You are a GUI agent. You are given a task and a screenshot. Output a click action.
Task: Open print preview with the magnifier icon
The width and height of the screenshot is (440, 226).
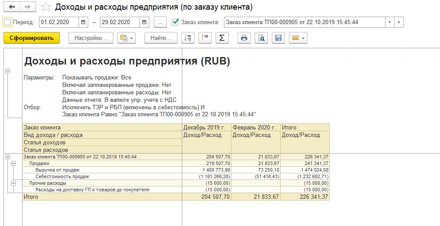point(261,38)
